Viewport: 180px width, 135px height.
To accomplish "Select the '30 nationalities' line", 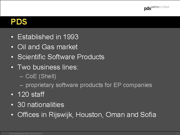I will pos(41,104).
